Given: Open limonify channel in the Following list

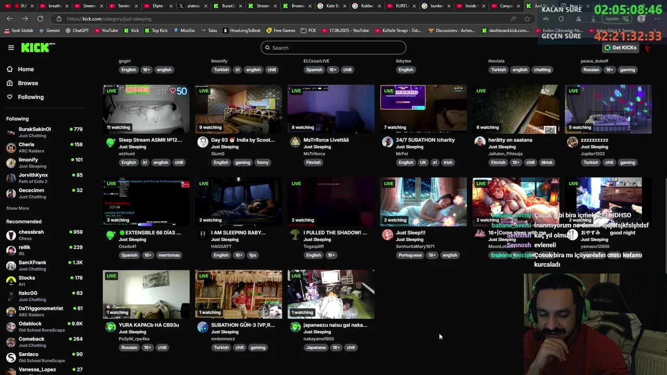Looking at the screenshot, I should pyautogui.click(x=44, y=163).
